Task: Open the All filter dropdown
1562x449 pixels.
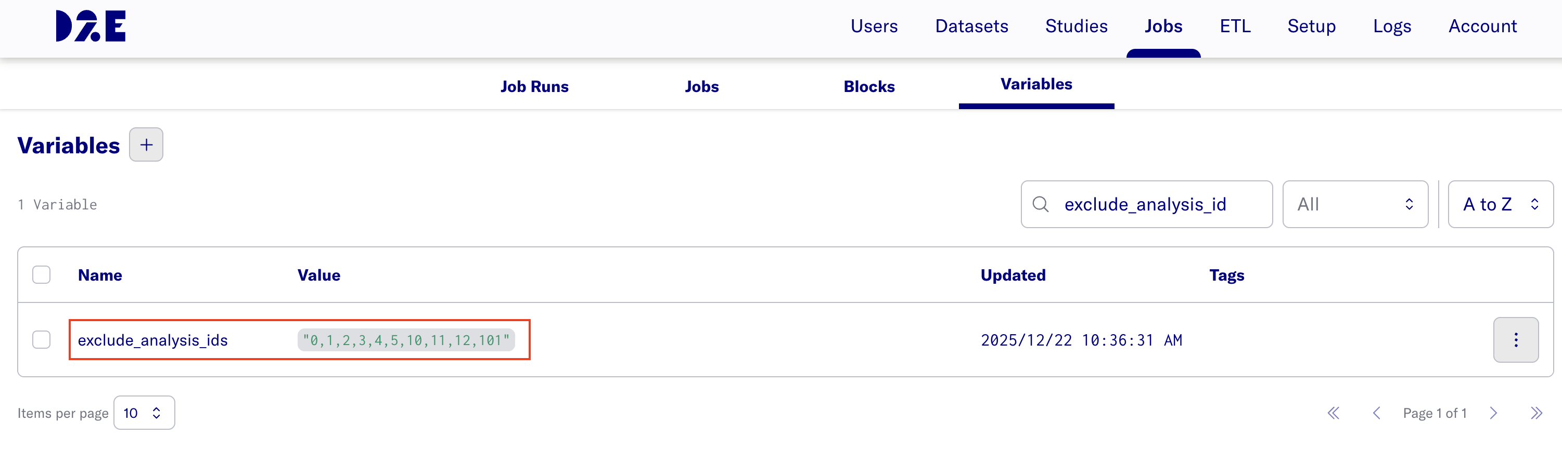Action: [x=1354, y=204]
